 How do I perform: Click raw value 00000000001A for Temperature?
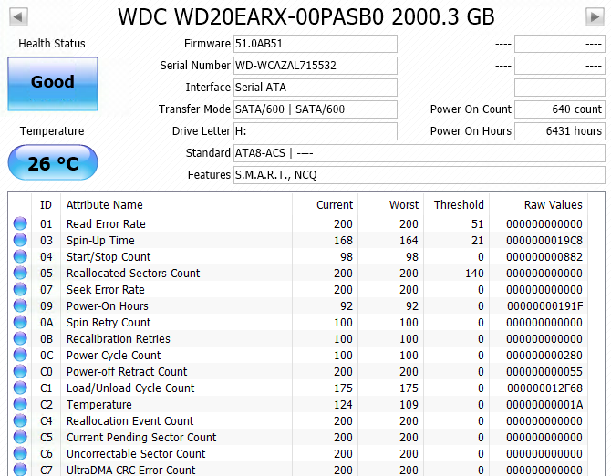(x=544, y=404)
